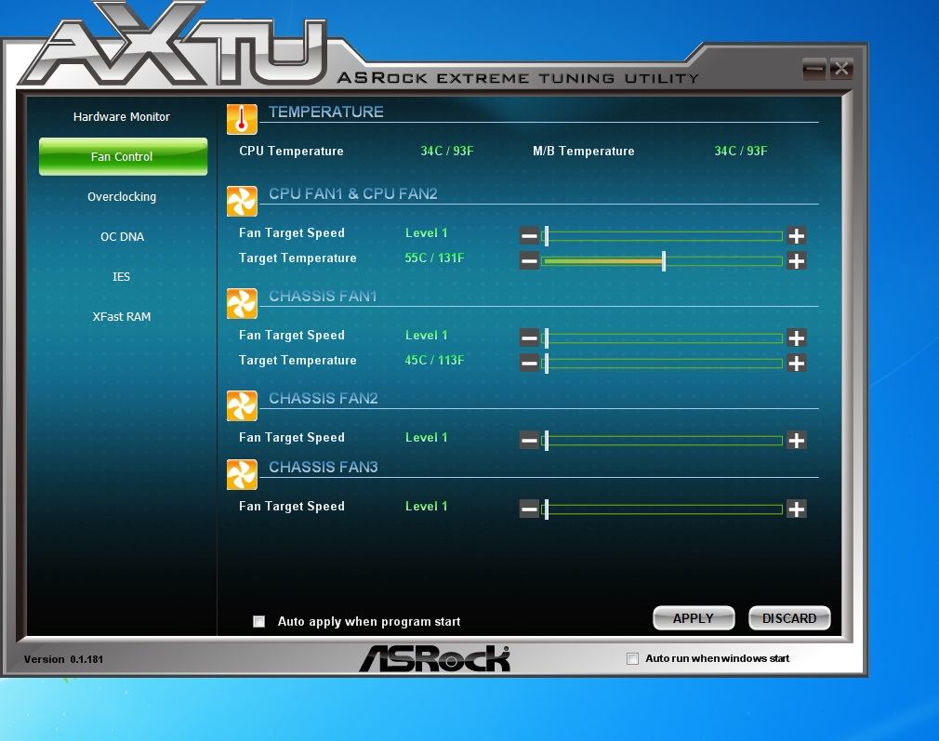Click the CHASSIS FAN1 fan icon
Viewport: 939px width, 741px height.
(242, 303)
